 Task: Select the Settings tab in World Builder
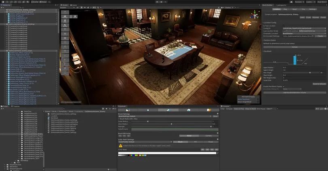pyautogui.click(x=312, y=9)
